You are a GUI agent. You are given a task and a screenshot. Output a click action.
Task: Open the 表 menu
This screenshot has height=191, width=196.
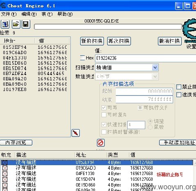tap(47, 14)
